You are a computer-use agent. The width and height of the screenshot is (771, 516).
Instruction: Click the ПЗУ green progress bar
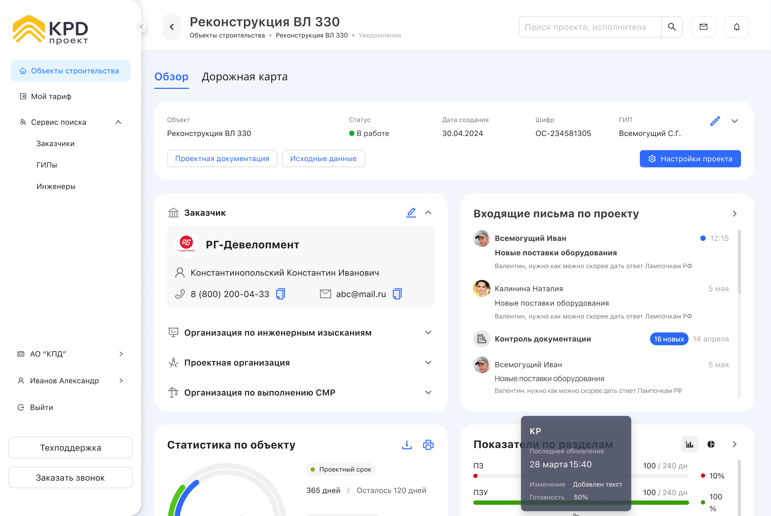tap(581, 503)
